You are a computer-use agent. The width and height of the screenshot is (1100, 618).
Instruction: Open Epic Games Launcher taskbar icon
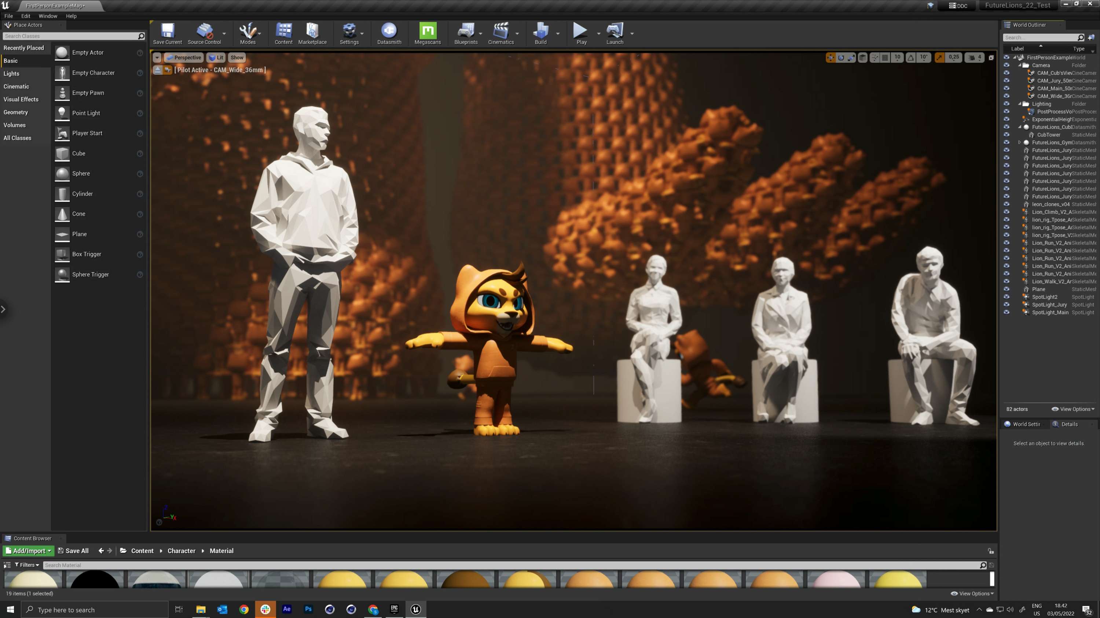394,609
